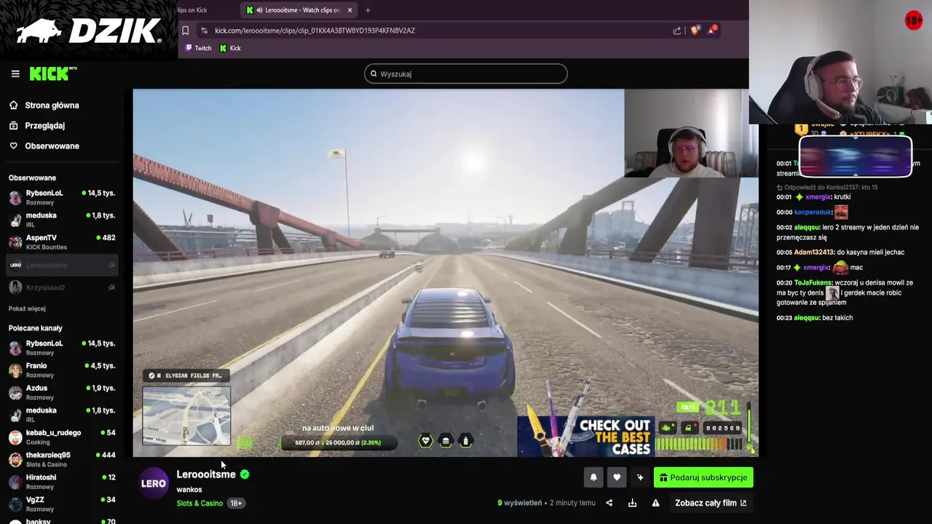This screenshot has width=932, height=524.
Task: Open a new browser tab
Action: [368, 10]
